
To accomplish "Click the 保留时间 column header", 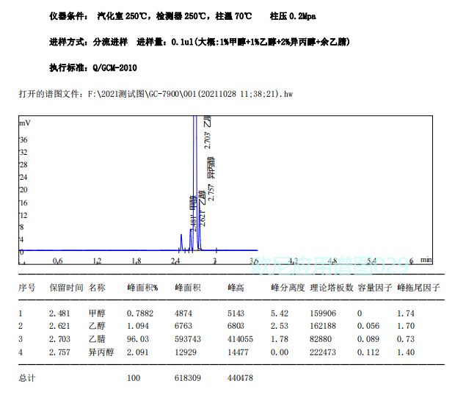I will [x=66, y=288].
